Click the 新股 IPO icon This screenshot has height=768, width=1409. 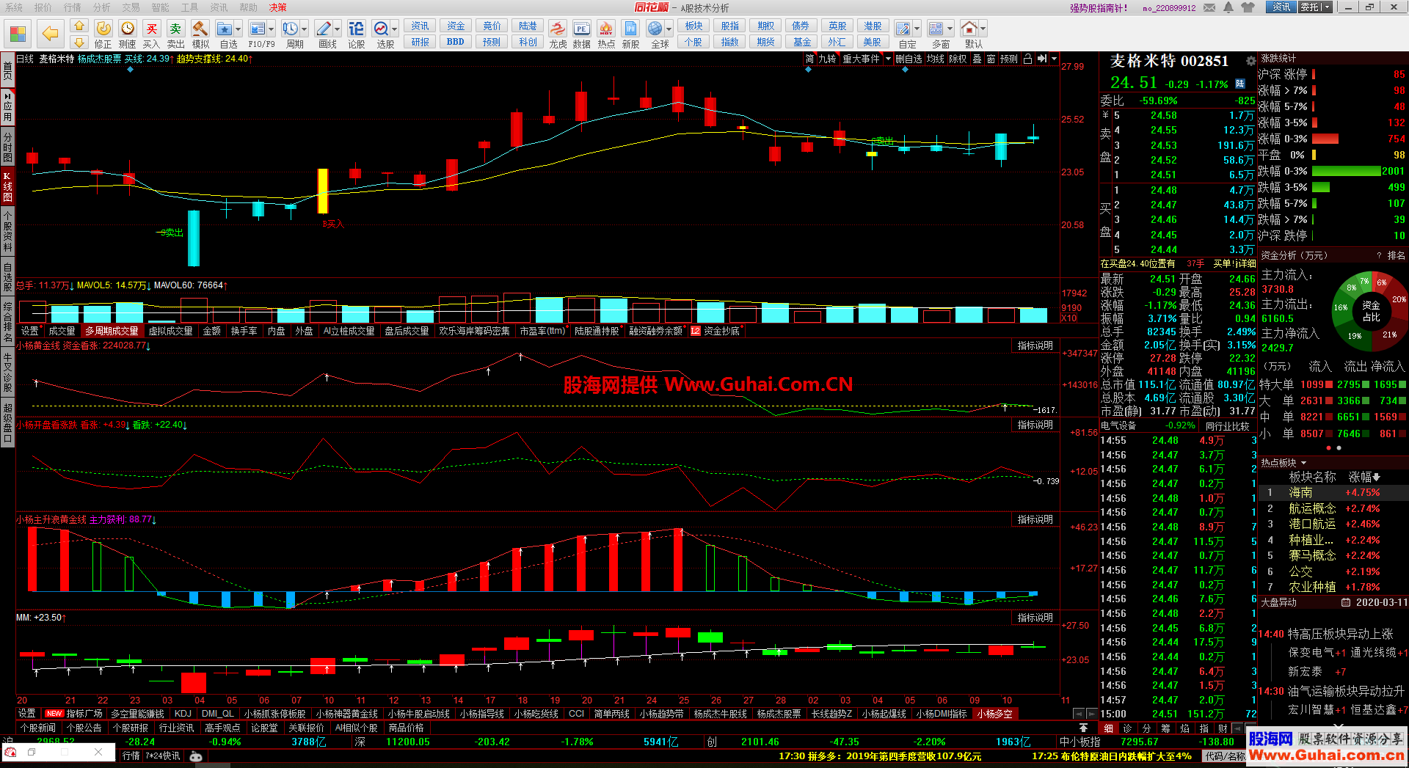point(630,29)
